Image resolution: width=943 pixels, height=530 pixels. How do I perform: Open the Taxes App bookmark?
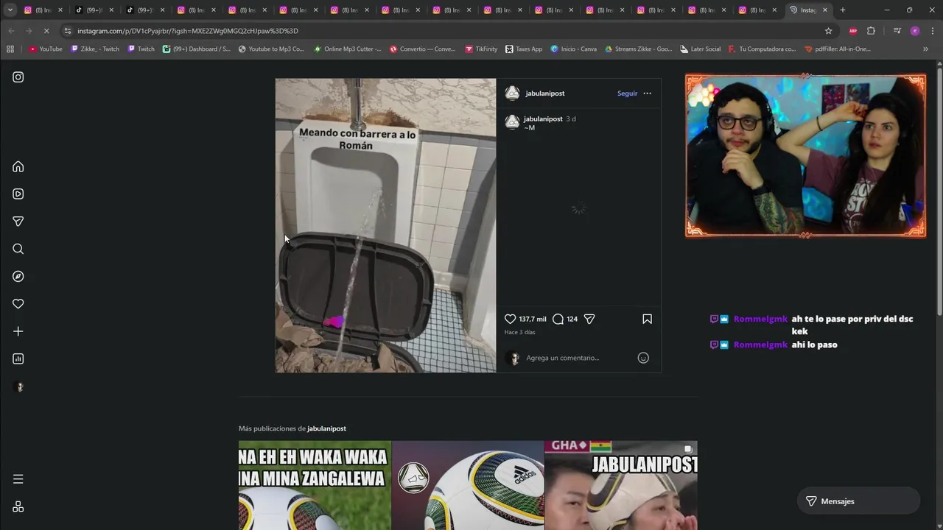(524, 49)
